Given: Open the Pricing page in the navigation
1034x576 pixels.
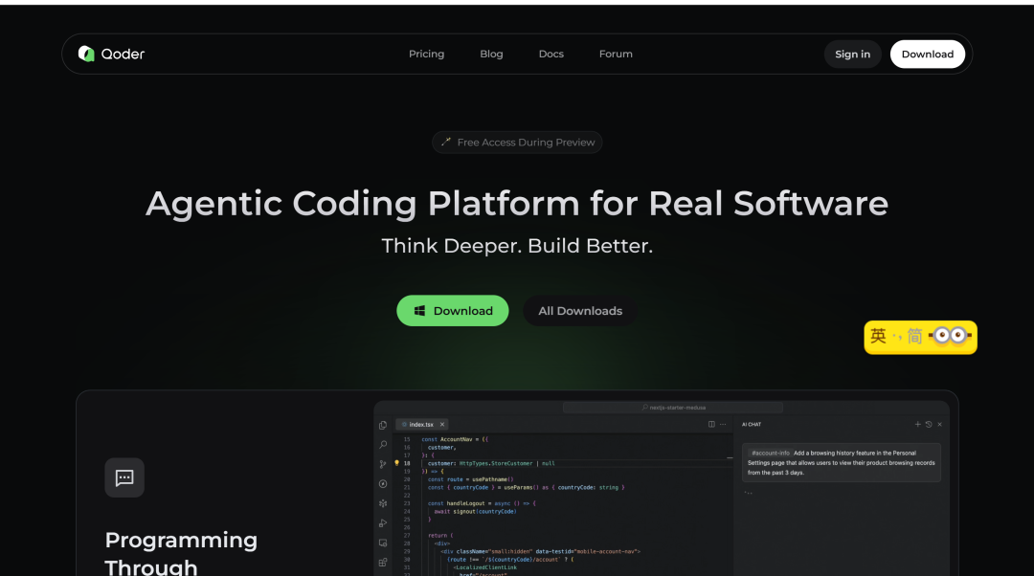Looking at the screenshot, I should [x=427, y=54].
